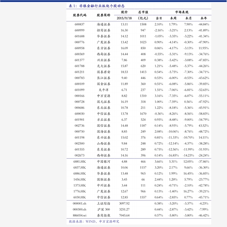This screenshot has width=227, height=227.
Task: Click the data source footer 数据来源: WIND
Action: 82,221
